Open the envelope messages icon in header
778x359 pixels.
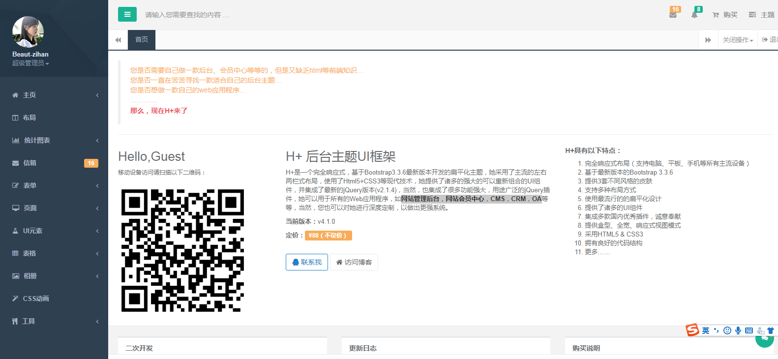click(673, 15)
